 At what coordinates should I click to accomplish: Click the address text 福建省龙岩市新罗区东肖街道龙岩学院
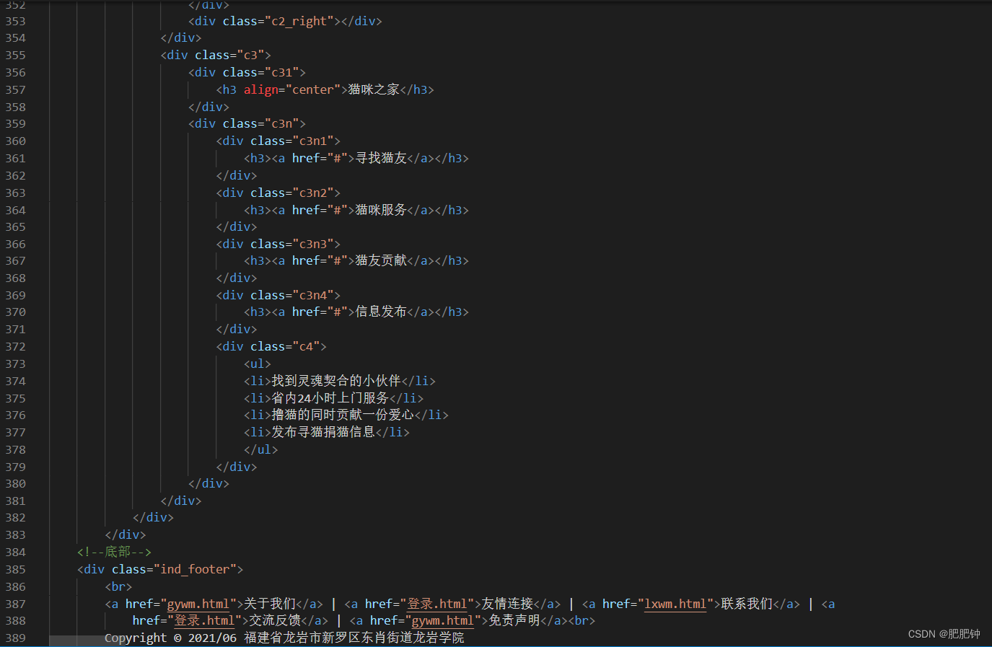pyautogui.click(x=354, y=638)
